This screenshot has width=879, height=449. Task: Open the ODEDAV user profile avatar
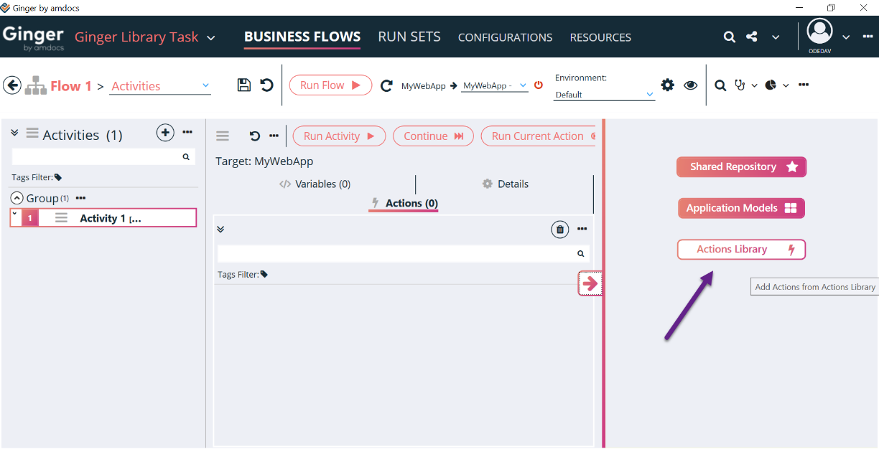[x=820, y=32]
